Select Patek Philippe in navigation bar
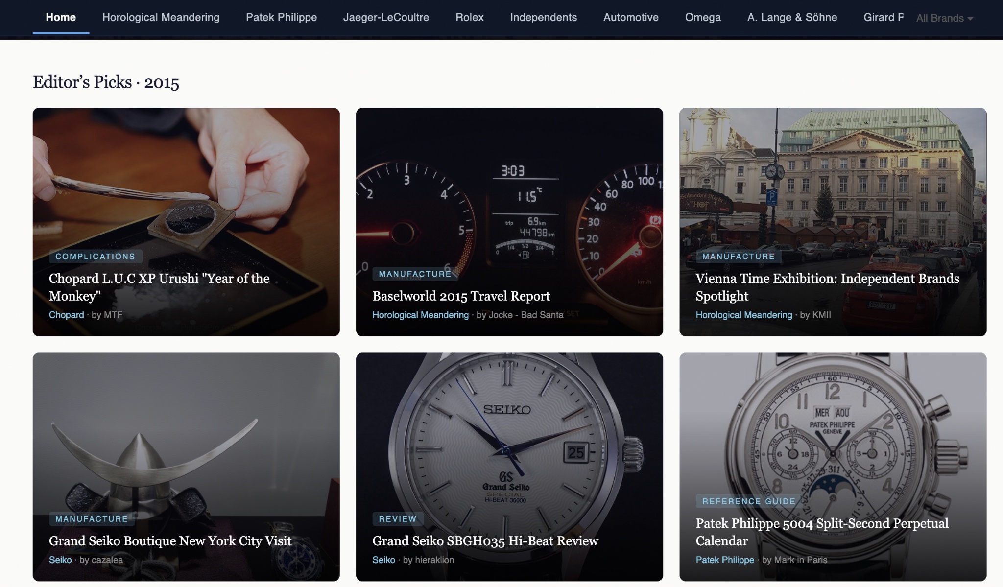 (281, 17)
